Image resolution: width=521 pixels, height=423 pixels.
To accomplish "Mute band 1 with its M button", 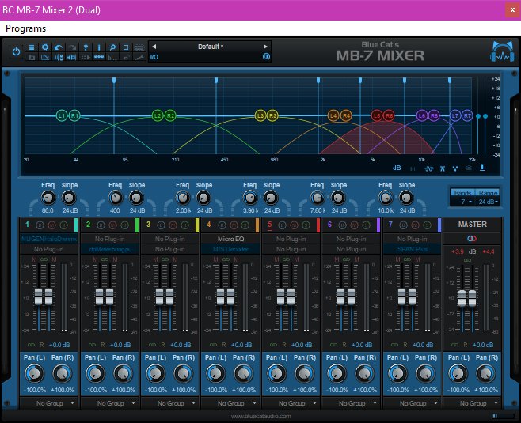I will pos(51,225).
